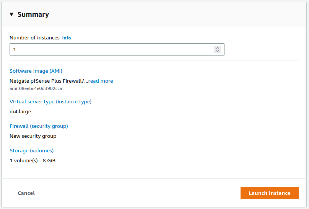Click the New security group value
Image resolution: width=309 pixels, height=209 pixels.
[x=33, y=136]
